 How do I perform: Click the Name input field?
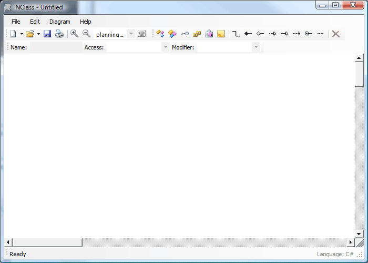56,47
